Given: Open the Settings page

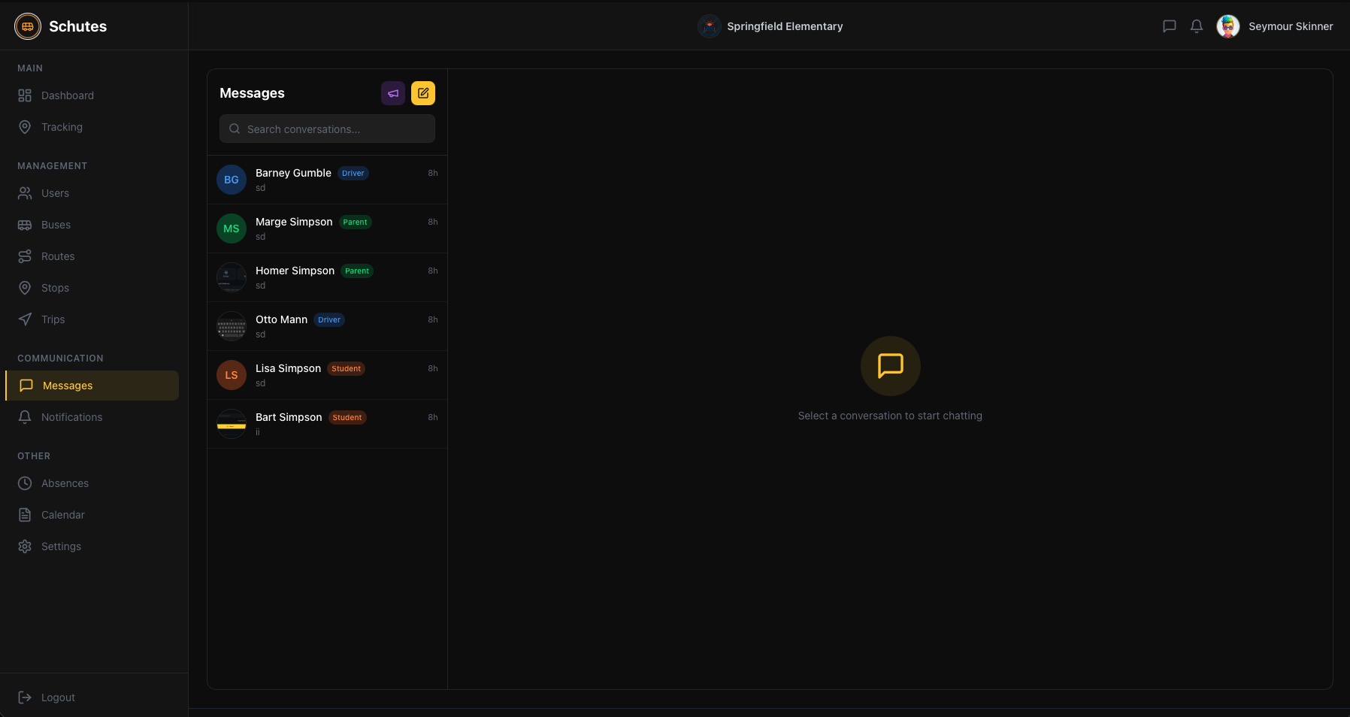Looking at the screenshot, I should 61,546.
